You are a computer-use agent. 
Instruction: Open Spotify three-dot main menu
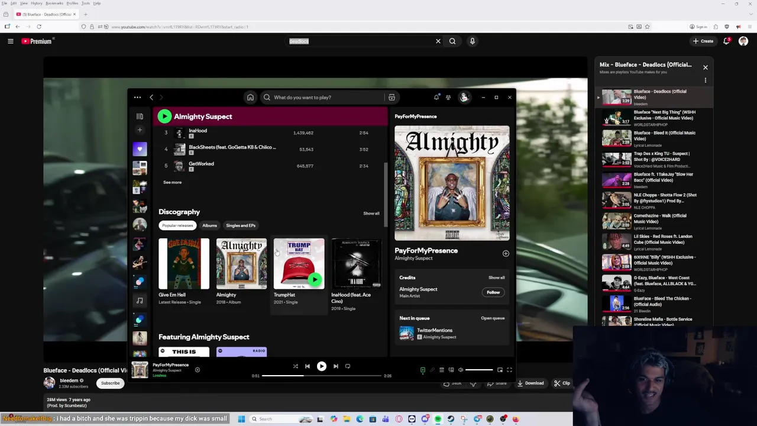point(137,98)
